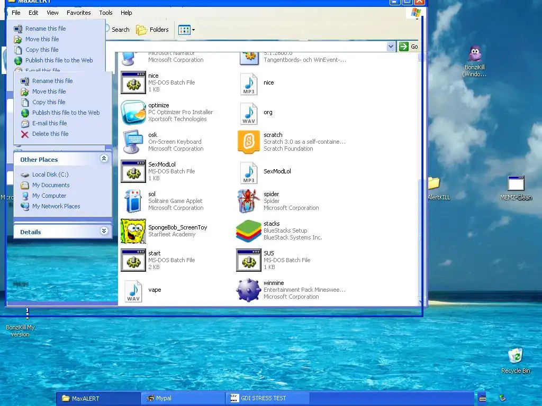
Task: Open the Tools menu
Action: 106,13
